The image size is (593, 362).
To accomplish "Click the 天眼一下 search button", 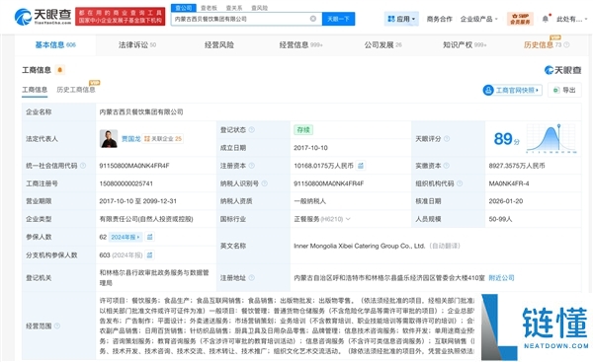I will [338, 19].
